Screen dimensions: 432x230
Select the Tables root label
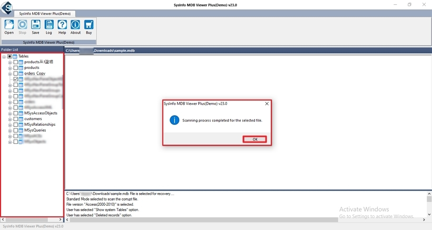tap(23, 56)
